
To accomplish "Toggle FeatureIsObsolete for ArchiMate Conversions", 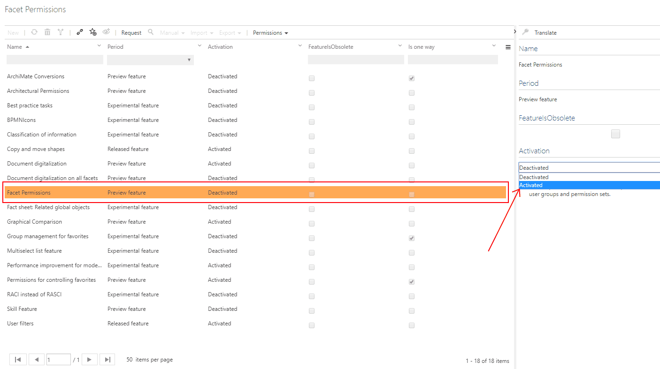I will click(312, 78).
